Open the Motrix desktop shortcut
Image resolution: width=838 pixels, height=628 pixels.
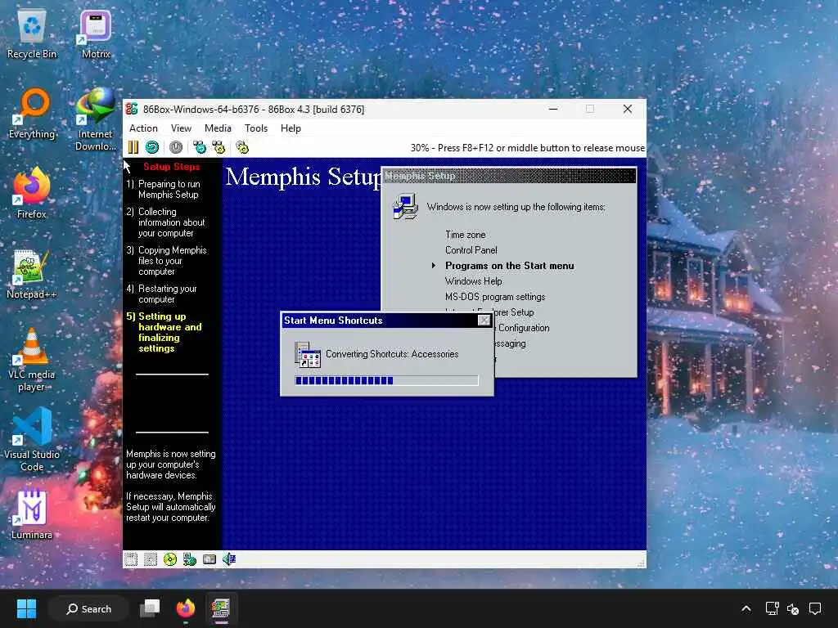[96, 34]
